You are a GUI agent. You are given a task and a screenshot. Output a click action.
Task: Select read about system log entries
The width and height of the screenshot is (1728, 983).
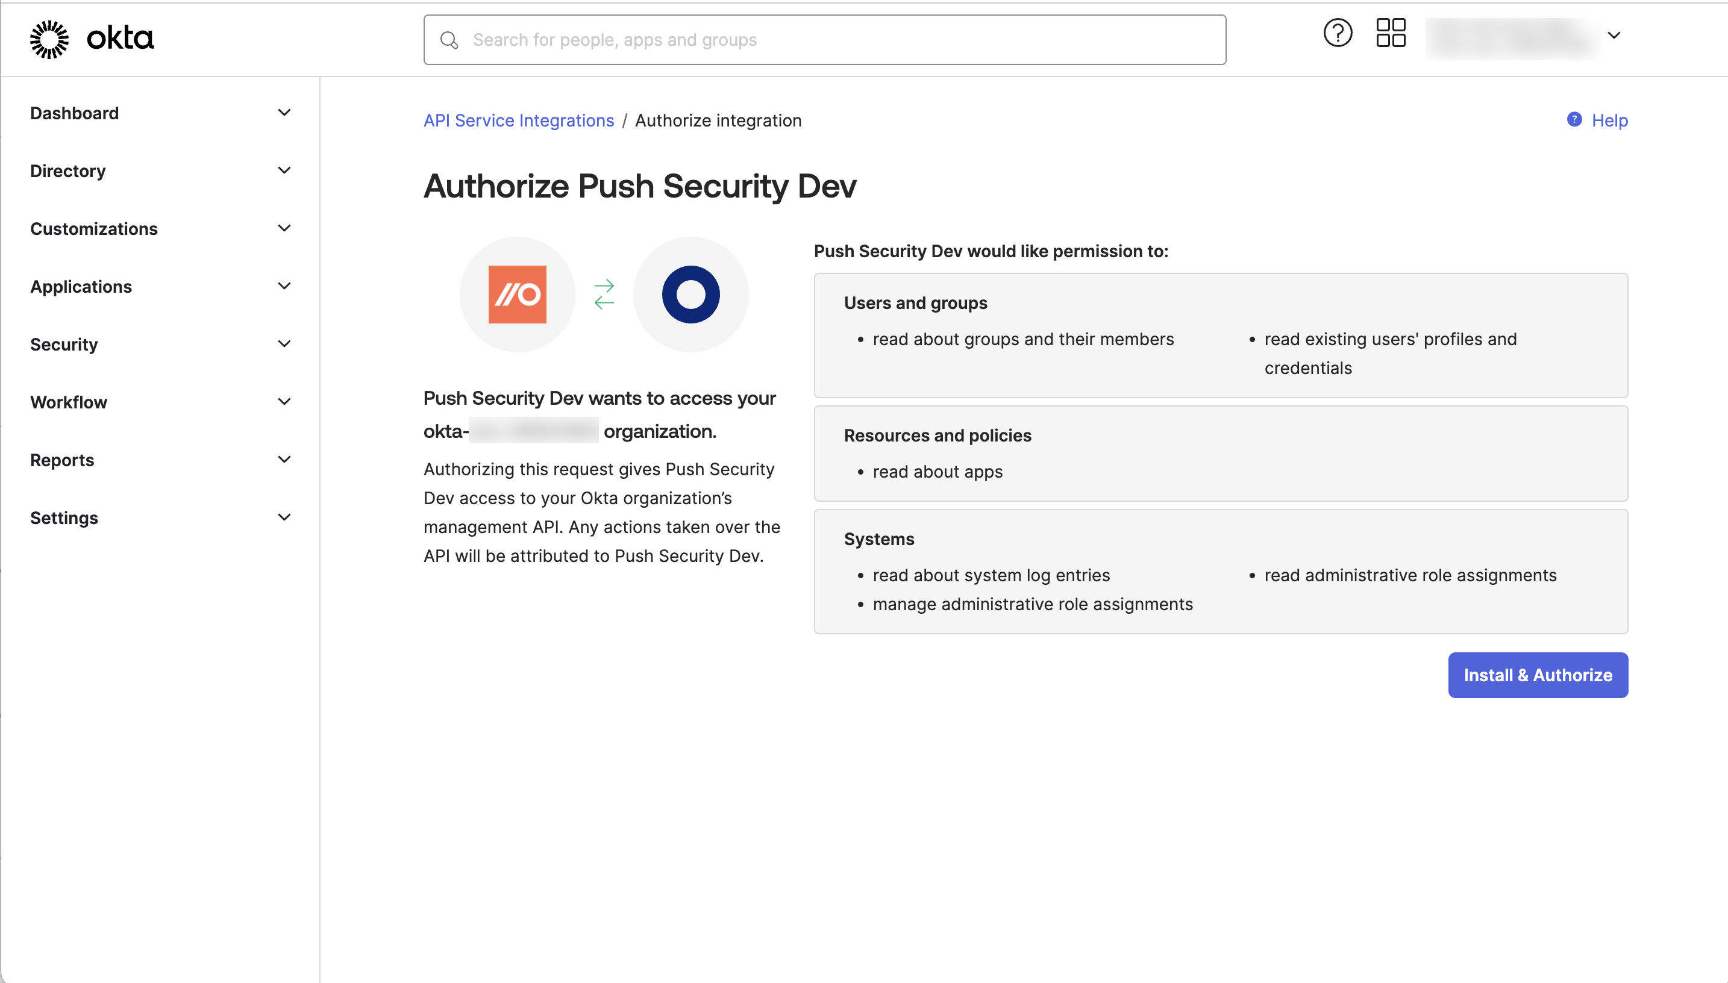[x=991, y=575]
